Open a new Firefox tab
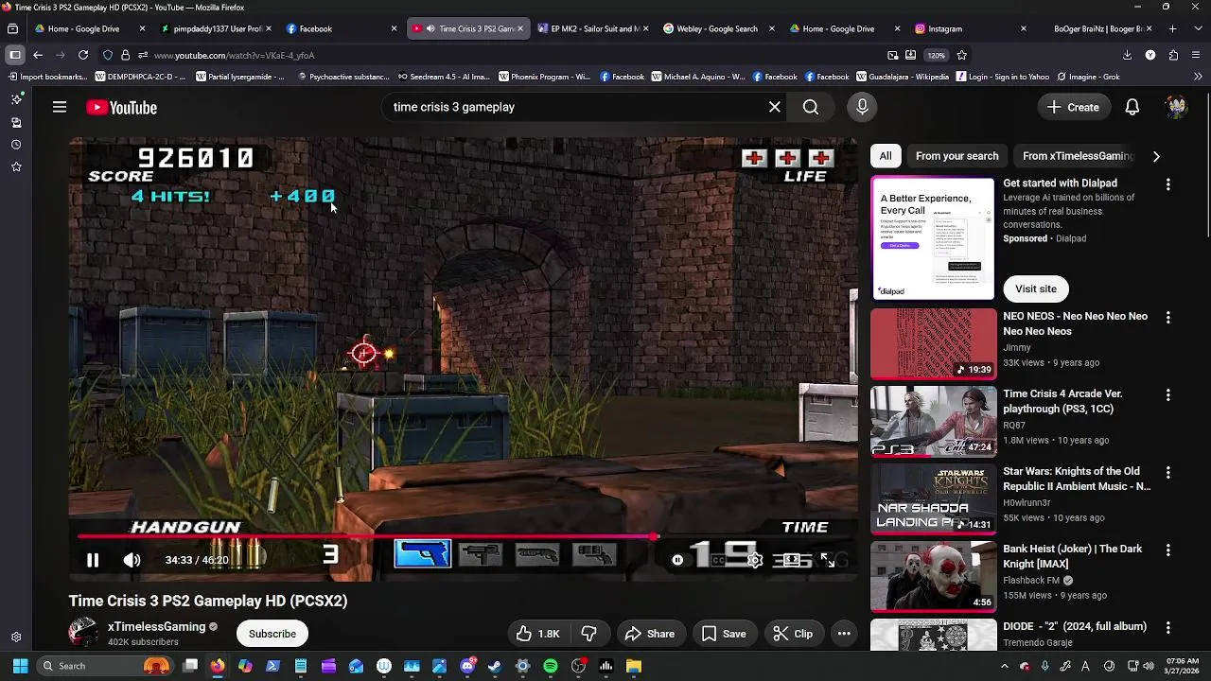This screenshot has height=681, width=1211. (1172, 28)
